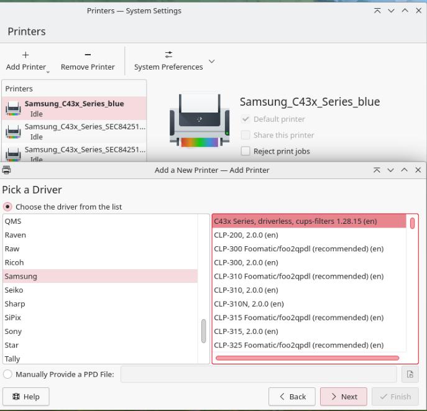Browse for PPD file icon button

click(410, 374)
